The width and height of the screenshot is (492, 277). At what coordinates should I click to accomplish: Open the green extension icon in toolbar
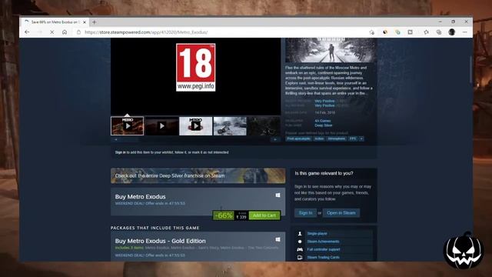tap(397, 32)
